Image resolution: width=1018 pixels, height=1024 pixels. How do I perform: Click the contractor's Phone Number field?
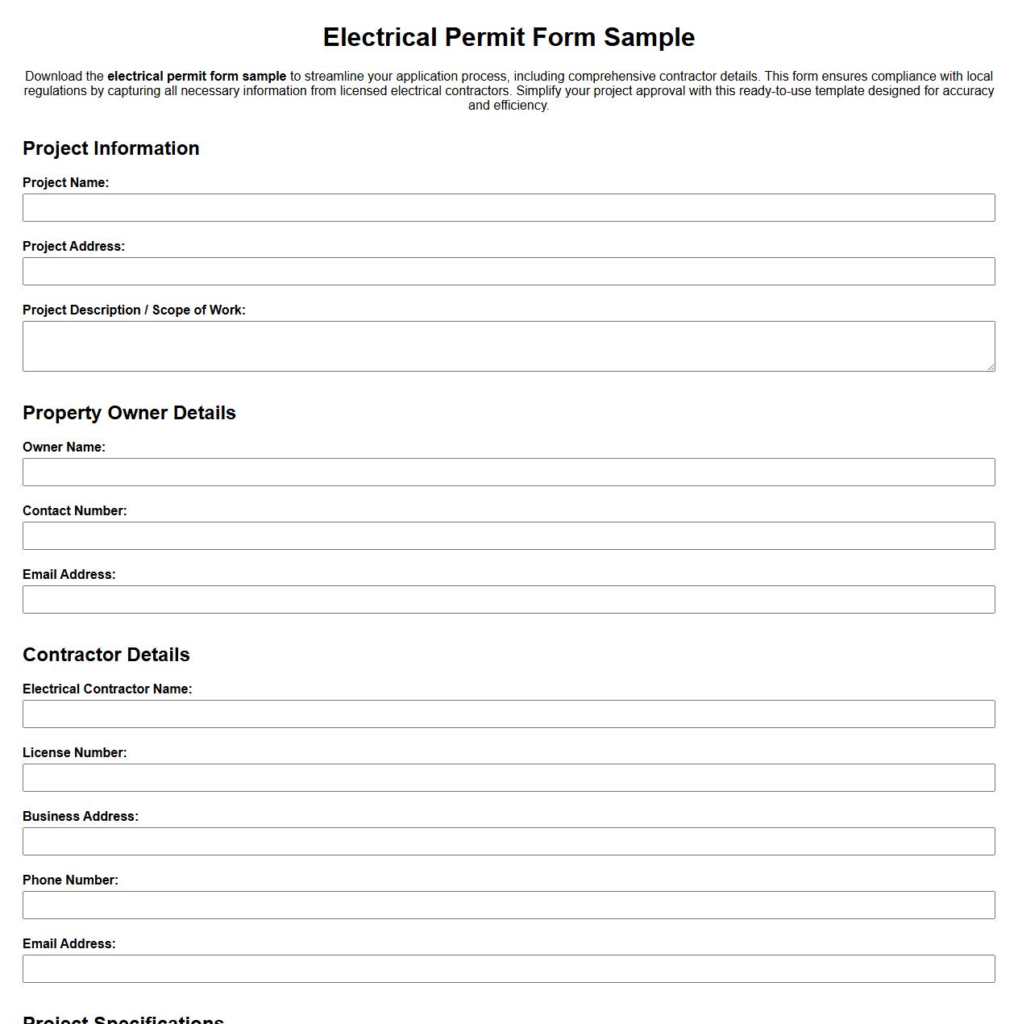coord(508,905)
